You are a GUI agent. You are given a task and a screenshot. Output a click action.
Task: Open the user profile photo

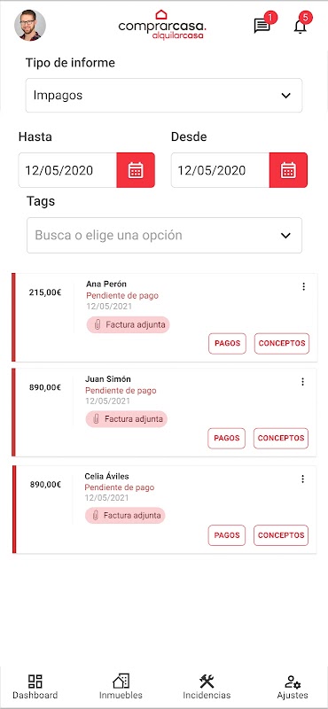(x=30, y=26)
